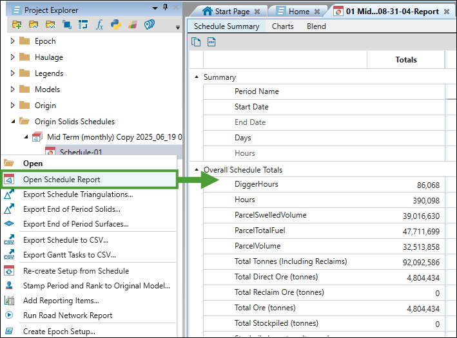Click the export CSV icon in report toolbar
The width and height of the screenshot is (457, 338).
(x=211, y=42)
